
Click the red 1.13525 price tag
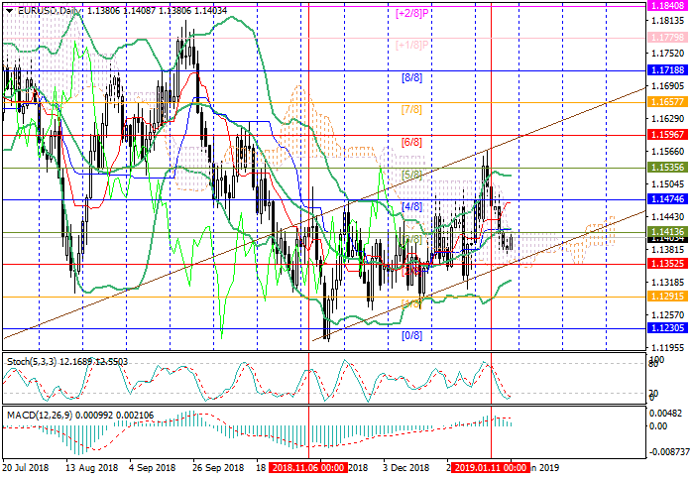pos(666,265)
